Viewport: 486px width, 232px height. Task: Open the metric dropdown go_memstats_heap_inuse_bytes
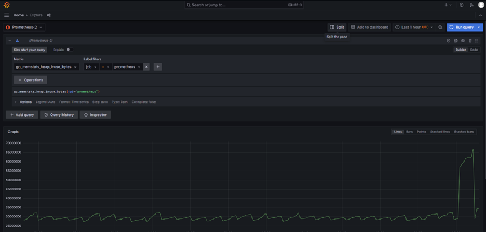(46, 67)
